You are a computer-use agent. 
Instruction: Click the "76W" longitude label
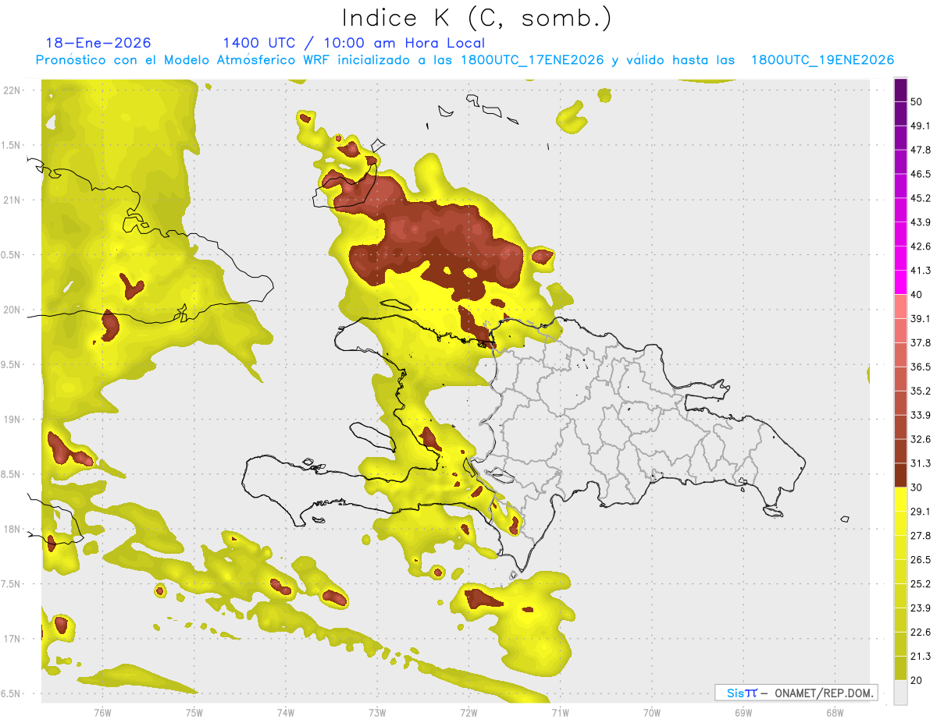pos(102,712)
